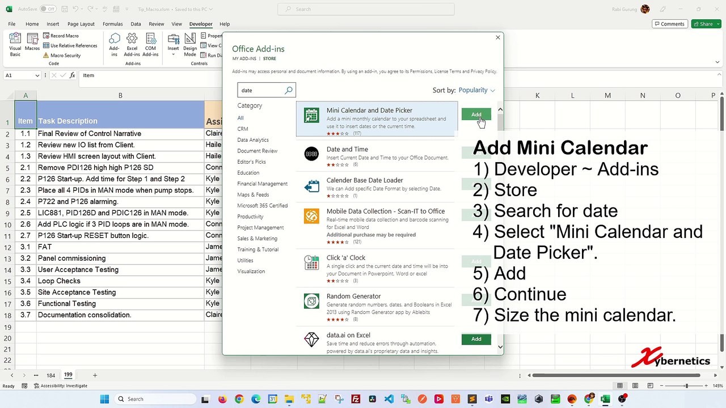The width and height of the screenshot is (726, 408).
Task: Toggle the AutoSave switch
Action: pyautogui.click(x=48, y=9)
